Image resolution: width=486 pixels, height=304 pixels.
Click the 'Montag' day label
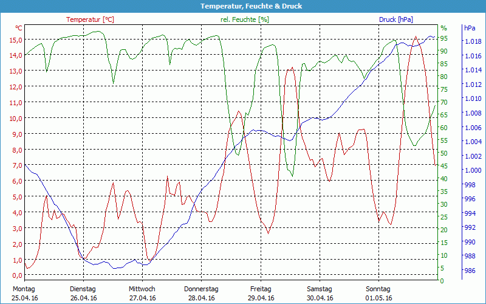[24, 289]
